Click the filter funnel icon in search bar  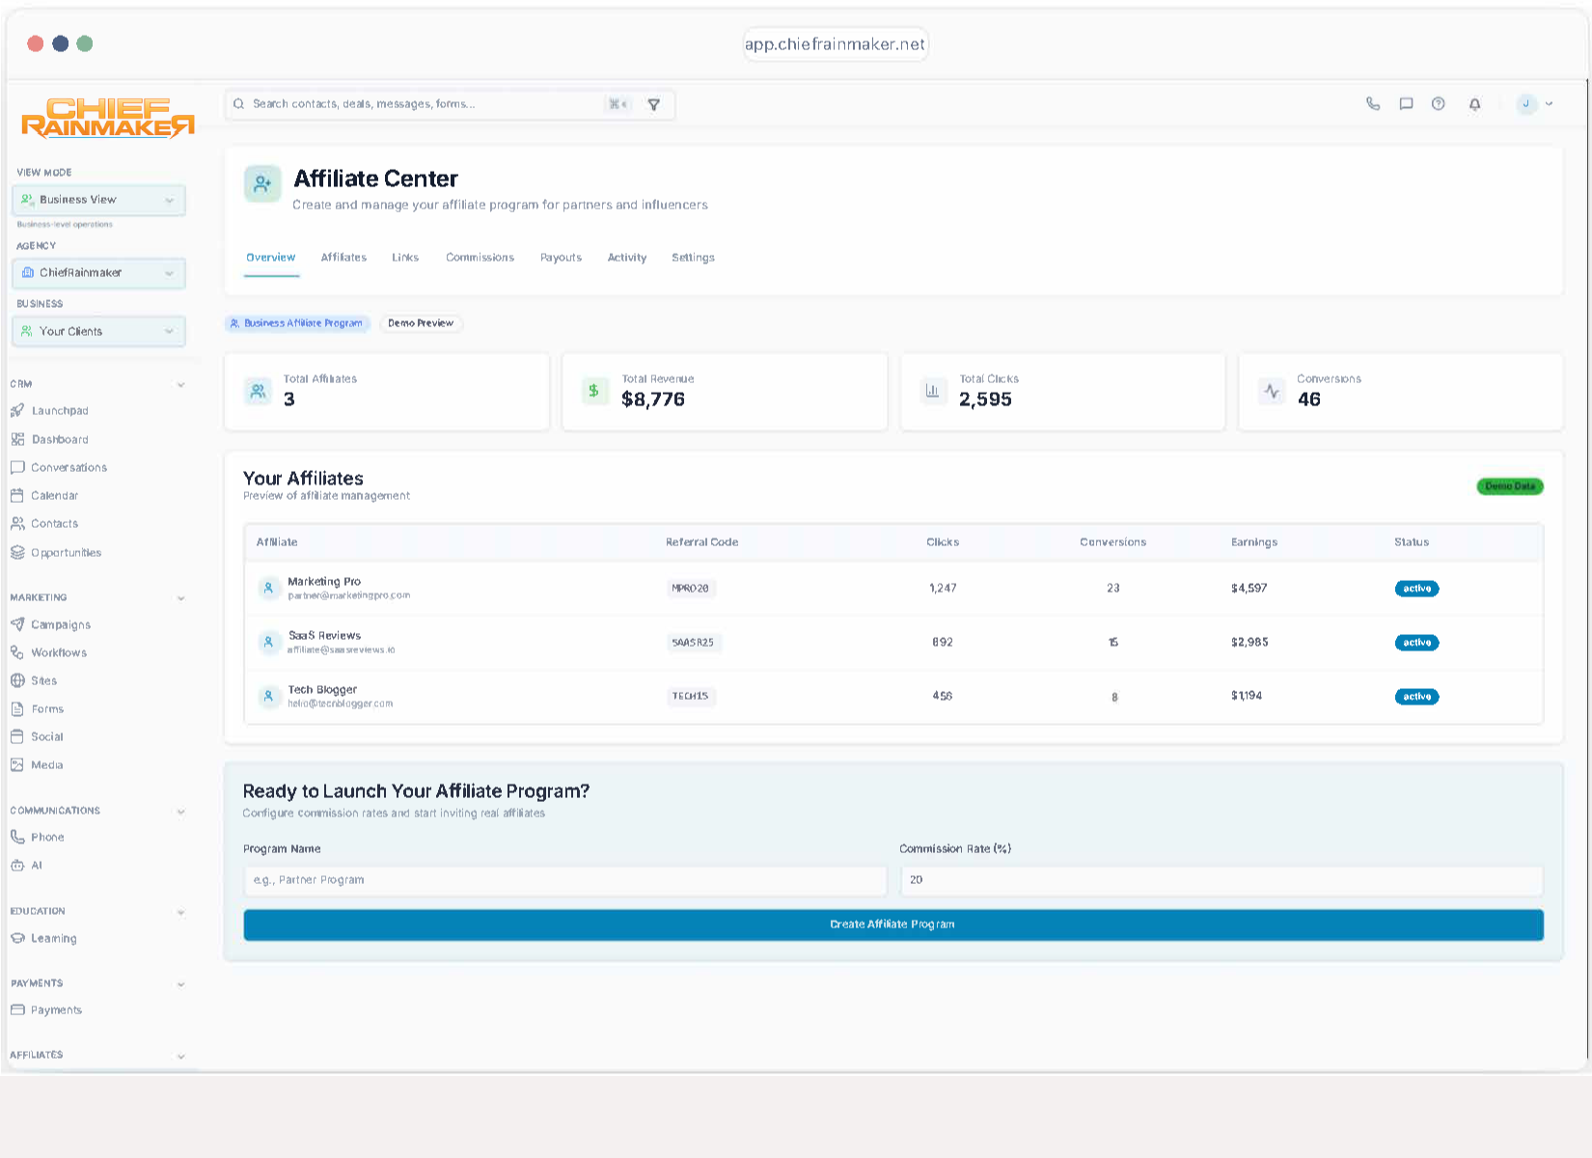pos(654,104)
